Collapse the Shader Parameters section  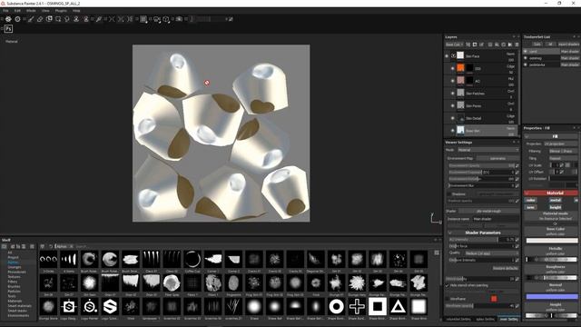point(450,233)
